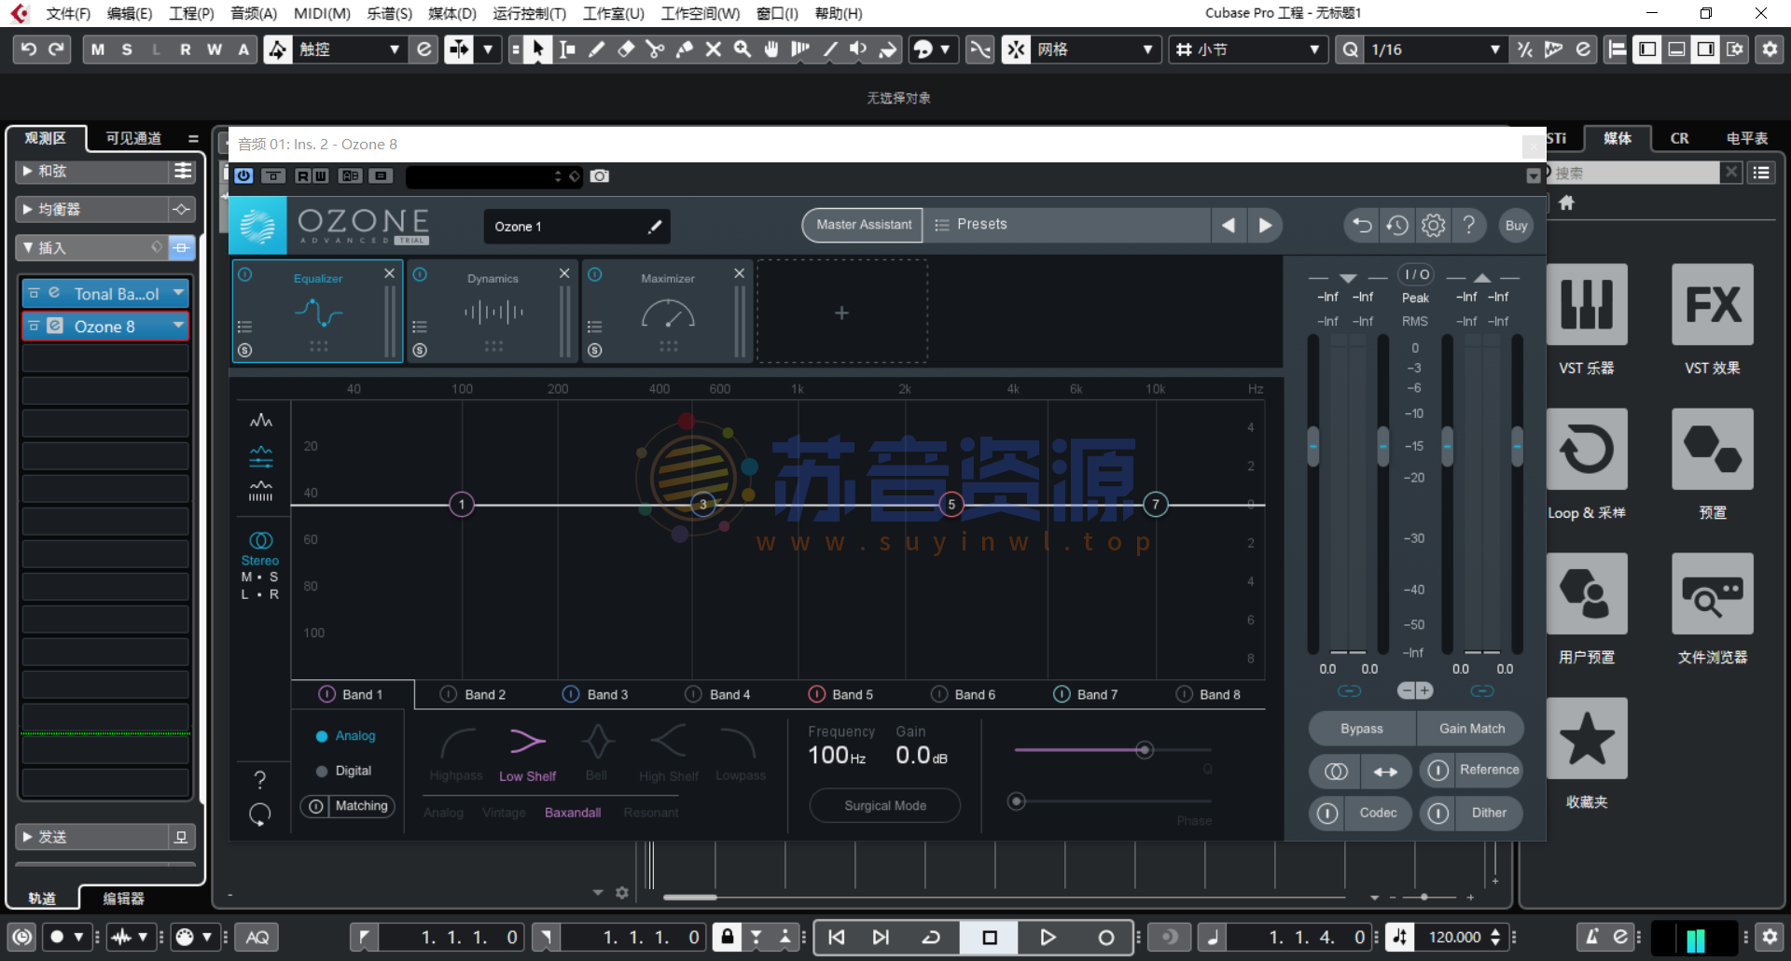1791x961 pixels.
Task: Click EQ node 5 on curve
Action: tap(951, 505)
